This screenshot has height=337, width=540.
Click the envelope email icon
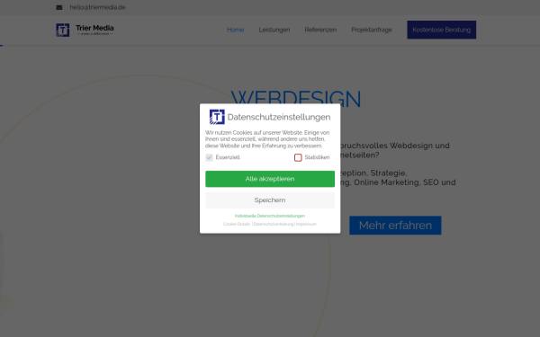[59, 7]
